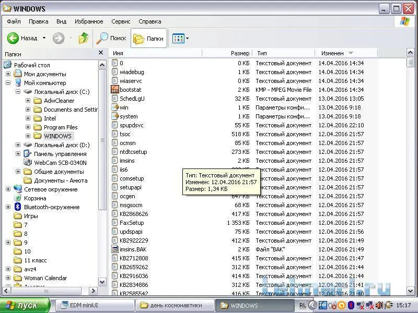Open the Избранное menu
This screenshot has width=418, height=313.
[x=88, y=21]
